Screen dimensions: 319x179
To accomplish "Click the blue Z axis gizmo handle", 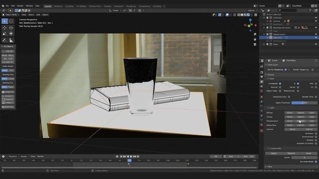I will 250,20.
